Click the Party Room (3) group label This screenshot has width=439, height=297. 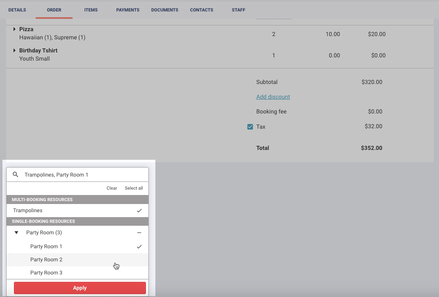coord(44,233)
